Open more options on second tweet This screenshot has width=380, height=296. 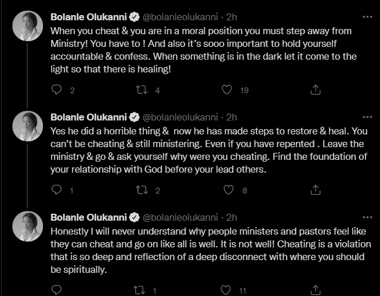(x=367, y=116)
